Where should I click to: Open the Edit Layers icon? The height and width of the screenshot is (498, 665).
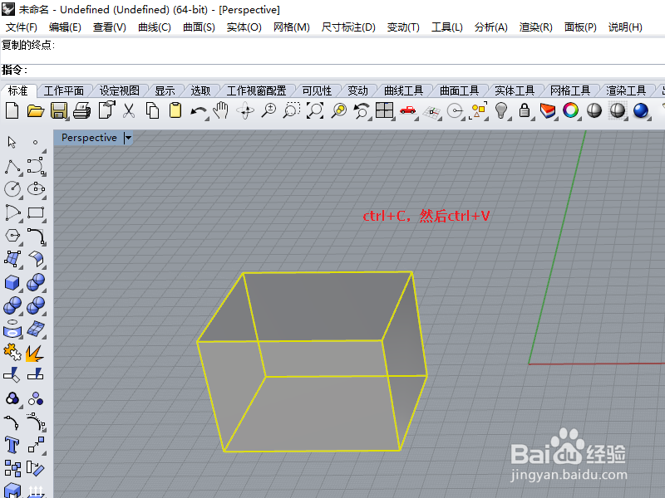pyautogui.click(x=548, y=111)
